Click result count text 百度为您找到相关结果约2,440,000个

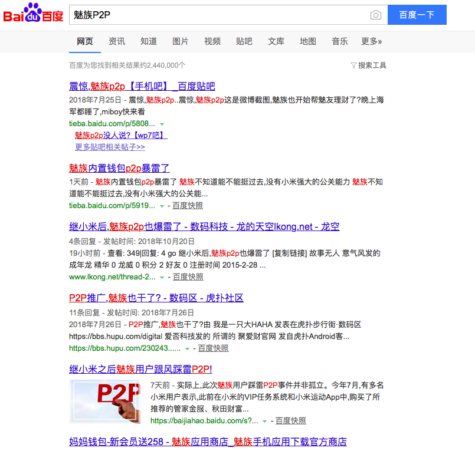[127, 65]
